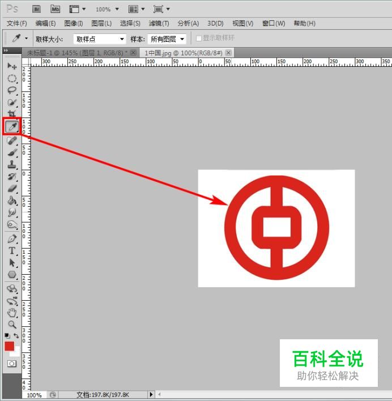The width and height of the screenshot is (392, 401).
Task: Open the 分析(A) menu
Action: coord(188,24)
